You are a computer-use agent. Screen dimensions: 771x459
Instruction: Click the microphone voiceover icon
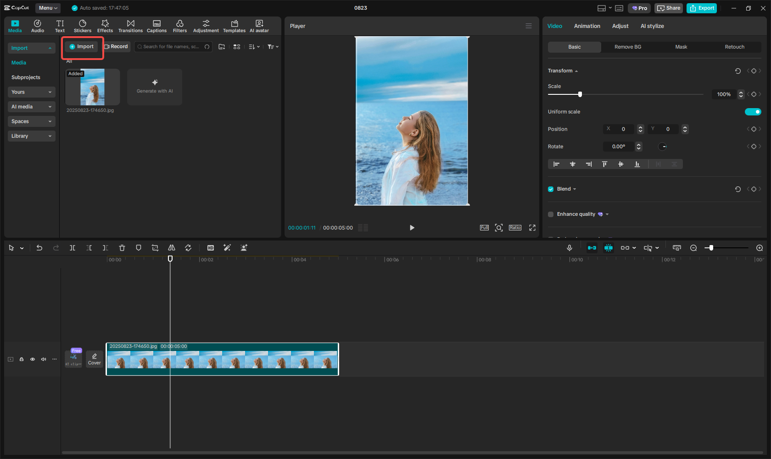pyautogui.click(x=570, y=248)
